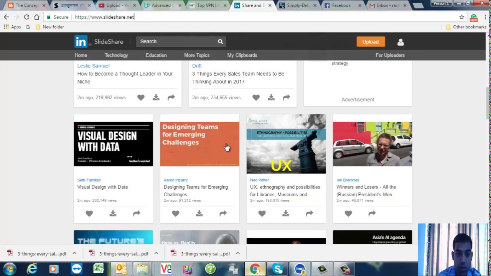The width and height of the screenshot is (491, 276).
Task: Expand third 3-things-every-sal pdf download options
Action: [x=238, y=253]
